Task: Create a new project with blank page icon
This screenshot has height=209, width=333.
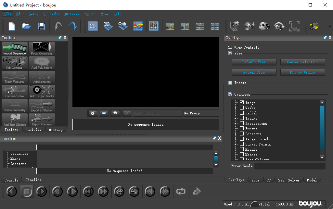Action: click(x=12, y=27)
